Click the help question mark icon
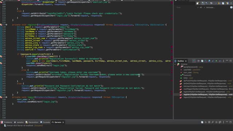This screenshot has height=131, width=233. click(231, 7)
